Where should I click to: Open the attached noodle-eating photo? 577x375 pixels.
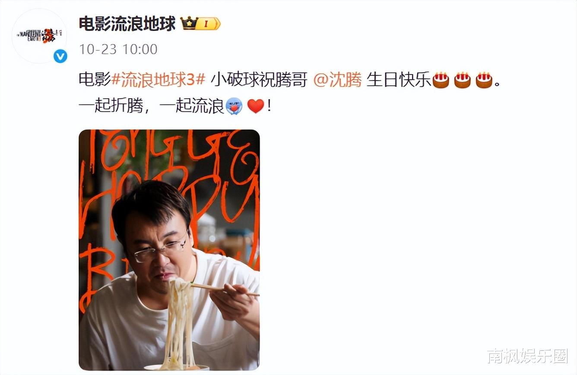[169, 250]
